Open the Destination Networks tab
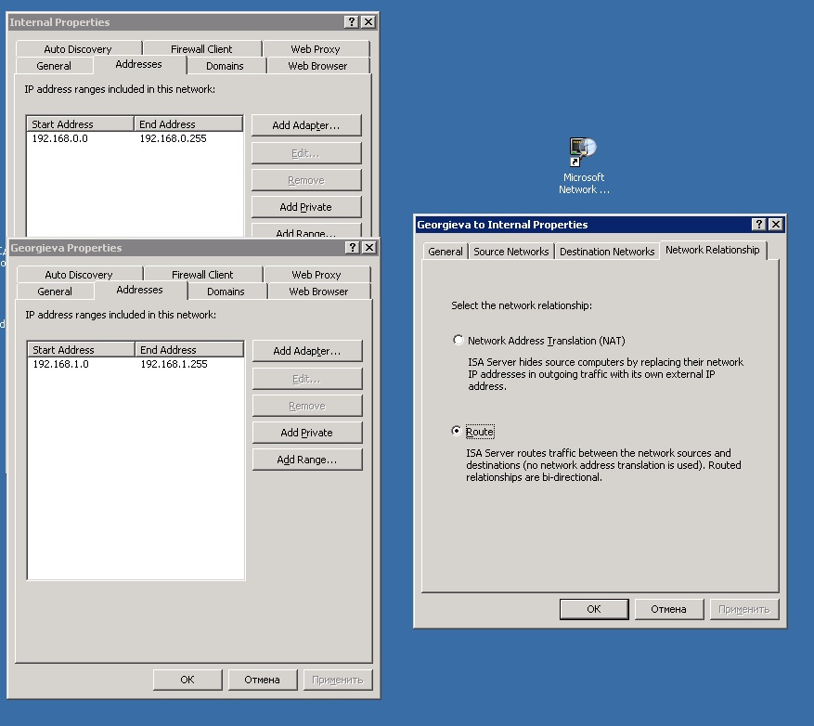The image size is (814, 726). (x=607, y=252)
